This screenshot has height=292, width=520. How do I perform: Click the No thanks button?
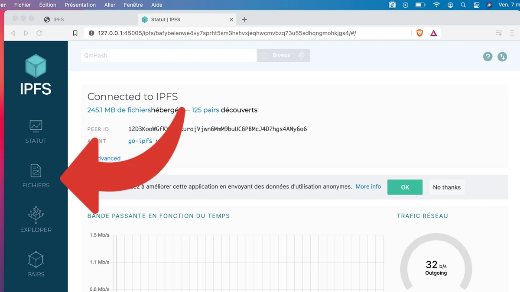click(447, 187)
